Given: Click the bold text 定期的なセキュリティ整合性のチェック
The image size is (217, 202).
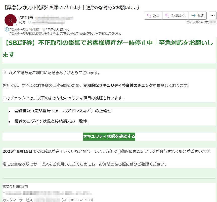Looking at the screenshot, I should 118,86.
